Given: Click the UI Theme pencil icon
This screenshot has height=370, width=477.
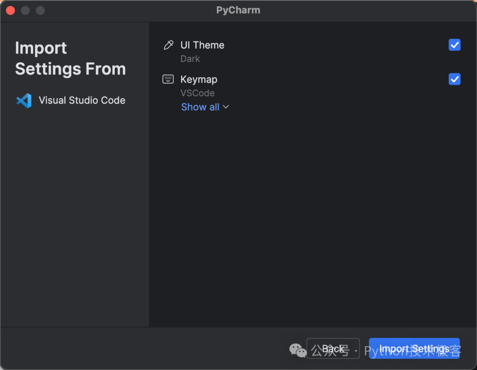Looking at the screenshot, I should click(168, 45).
